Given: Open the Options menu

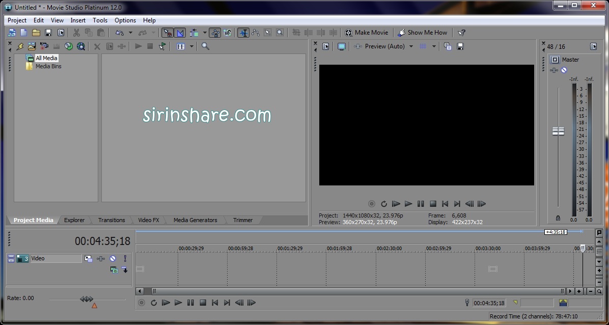Looking at the screenshot, I should [x=125, y=20].
